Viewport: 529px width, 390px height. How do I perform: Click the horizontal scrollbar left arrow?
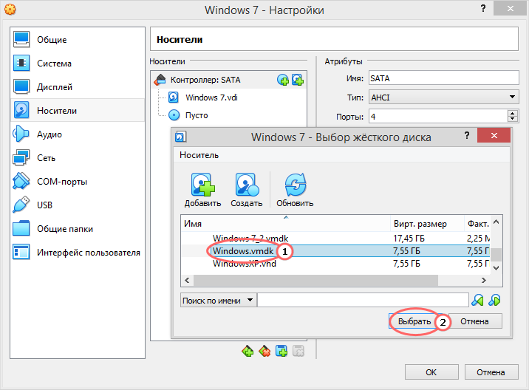point(187,281)
